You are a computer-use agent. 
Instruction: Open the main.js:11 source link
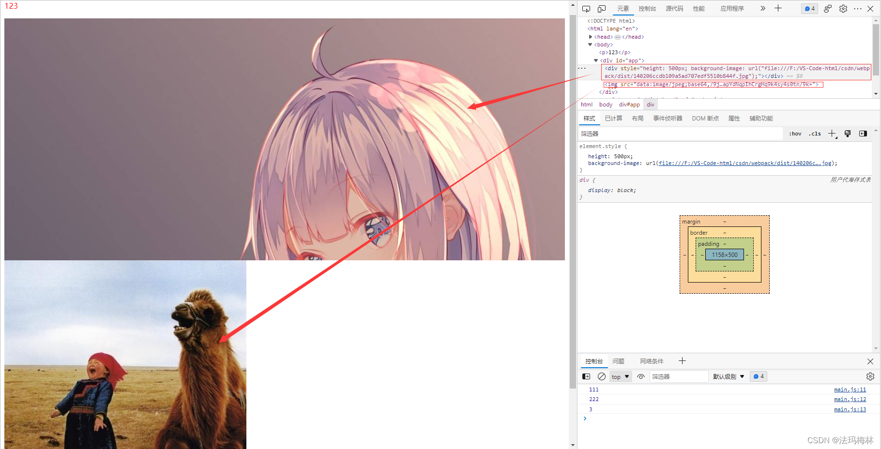[x=850, y=389]
